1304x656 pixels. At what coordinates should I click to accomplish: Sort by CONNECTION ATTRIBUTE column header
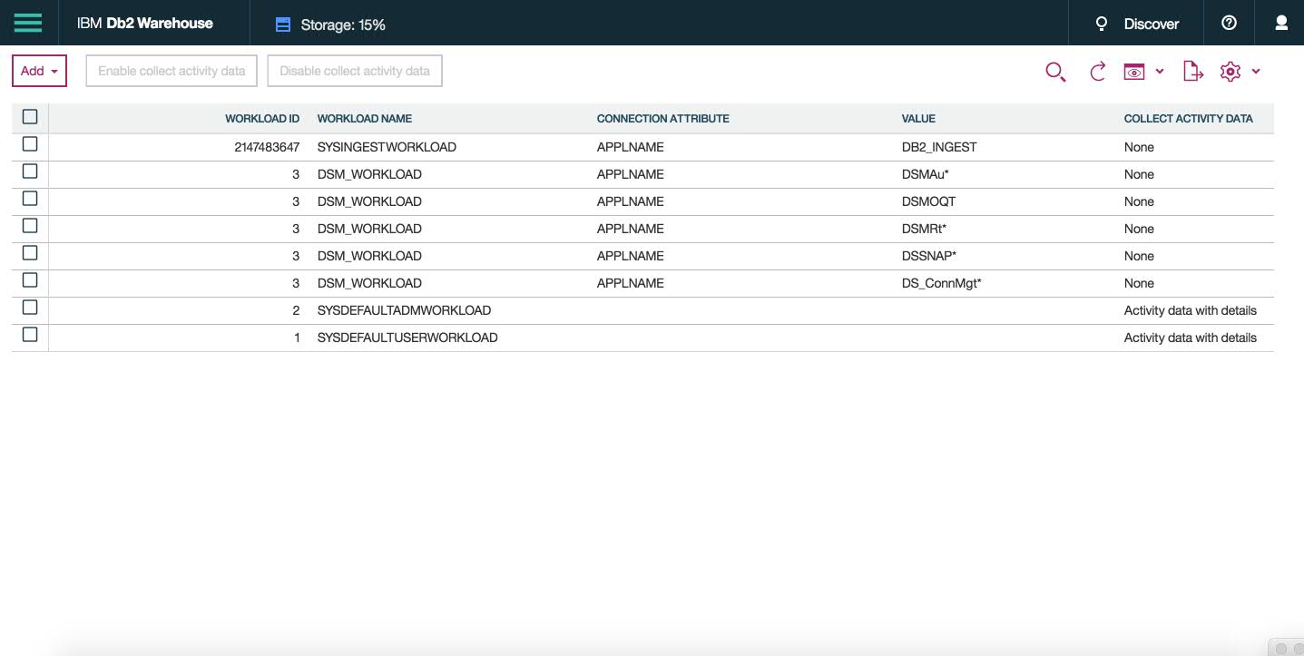[663, 119]
